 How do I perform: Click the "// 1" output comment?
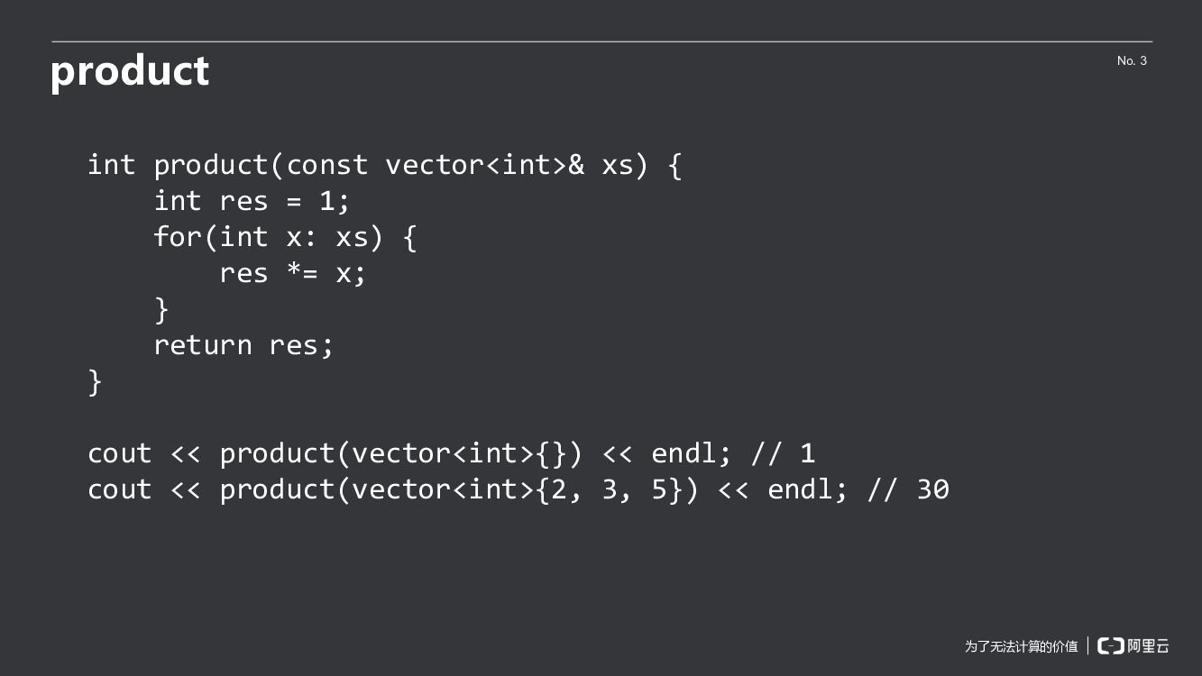783,453
